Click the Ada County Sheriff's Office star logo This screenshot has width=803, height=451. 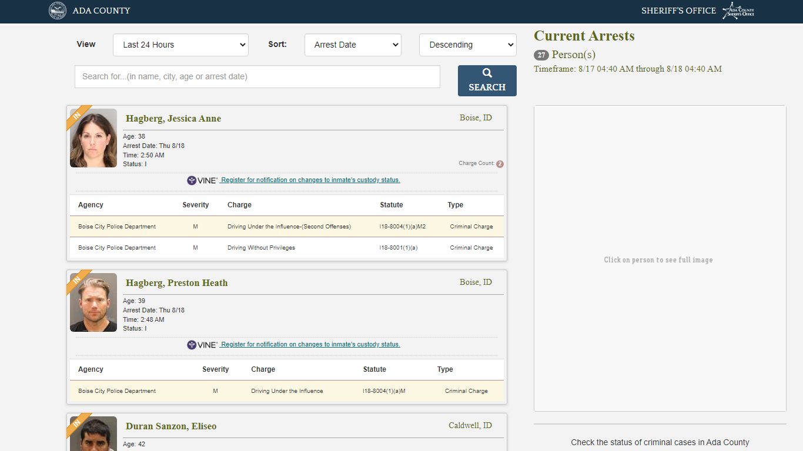[x=738, y=11]
